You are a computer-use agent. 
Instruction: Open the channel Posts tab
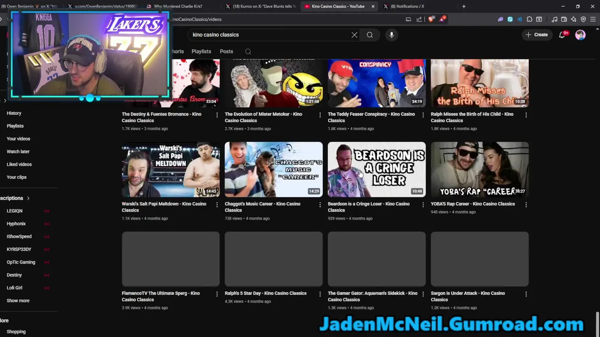tap(226, 51)
